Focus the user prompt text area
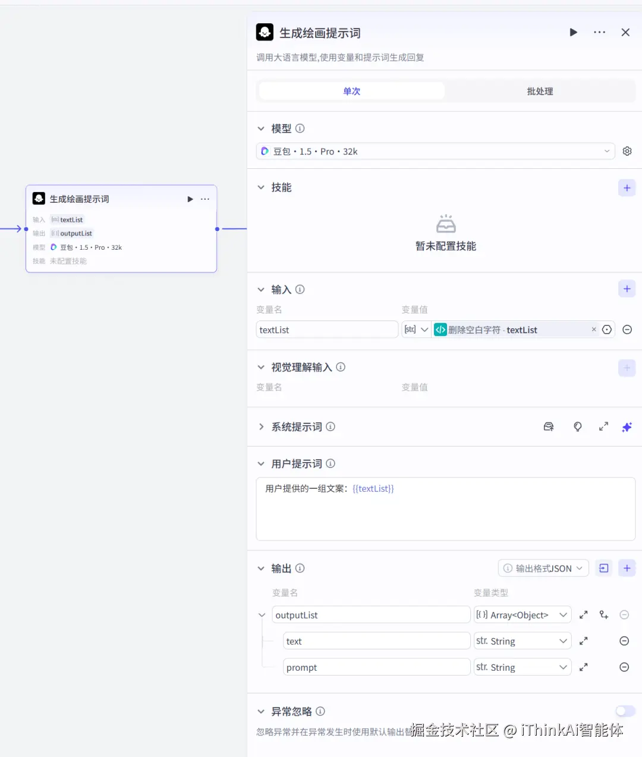The height and width of the screenshot is (757, 642). pyautogui.click(x=446, y=509)
